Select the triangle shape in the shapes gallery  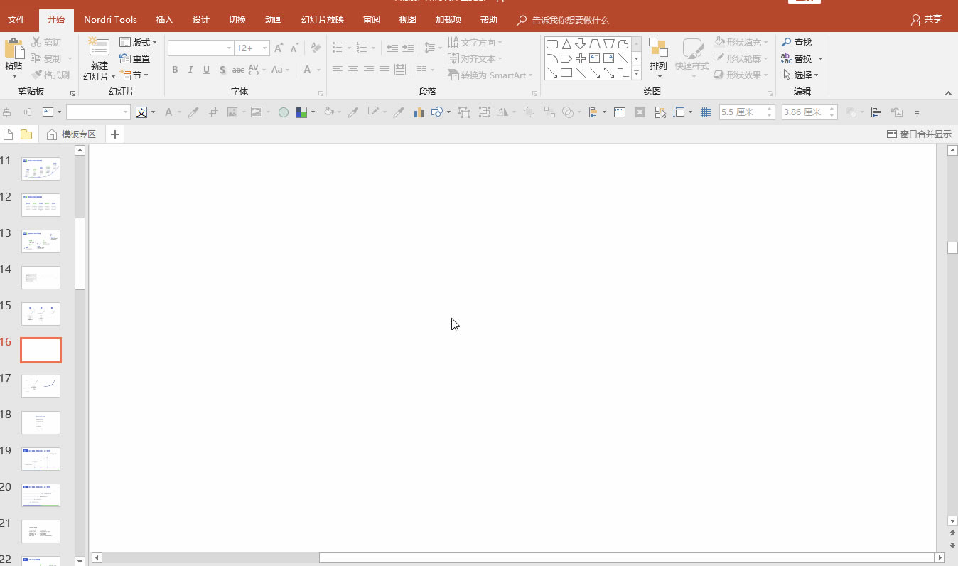566,44
